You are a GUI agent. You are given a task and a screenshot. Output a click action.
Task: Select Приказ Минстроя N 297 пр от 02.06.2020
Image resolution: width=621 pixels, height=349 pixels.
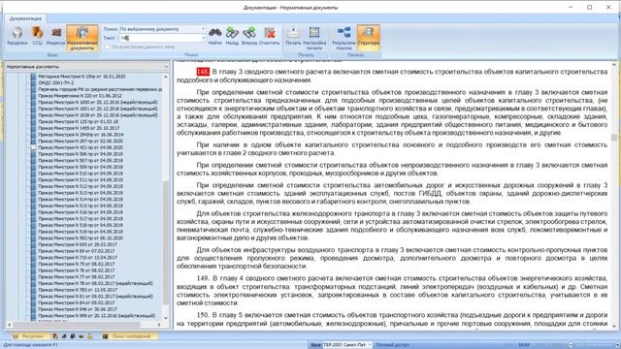[x=81, y=141]
